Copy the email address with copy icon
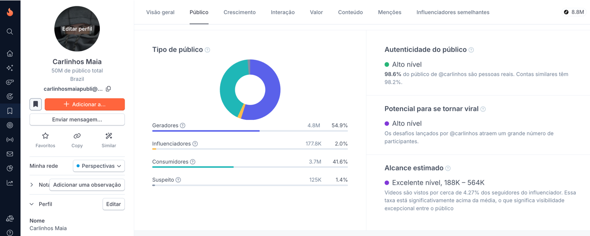590x236 pixels. tap(108, 89)
